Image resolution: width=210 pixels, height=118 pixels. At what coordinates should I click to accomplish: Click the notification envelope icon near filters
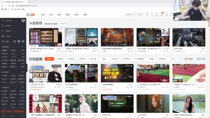pos(186,59)
